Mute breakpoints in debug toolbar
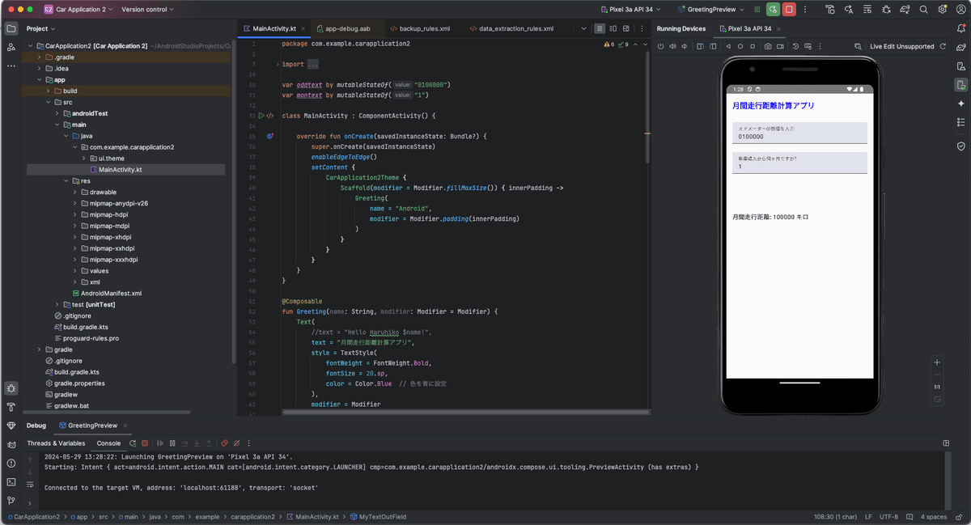 point(235,443)
